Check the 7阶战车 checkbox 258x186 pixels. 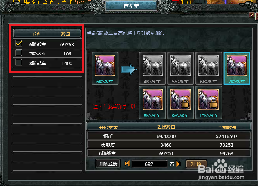point(18,53)
